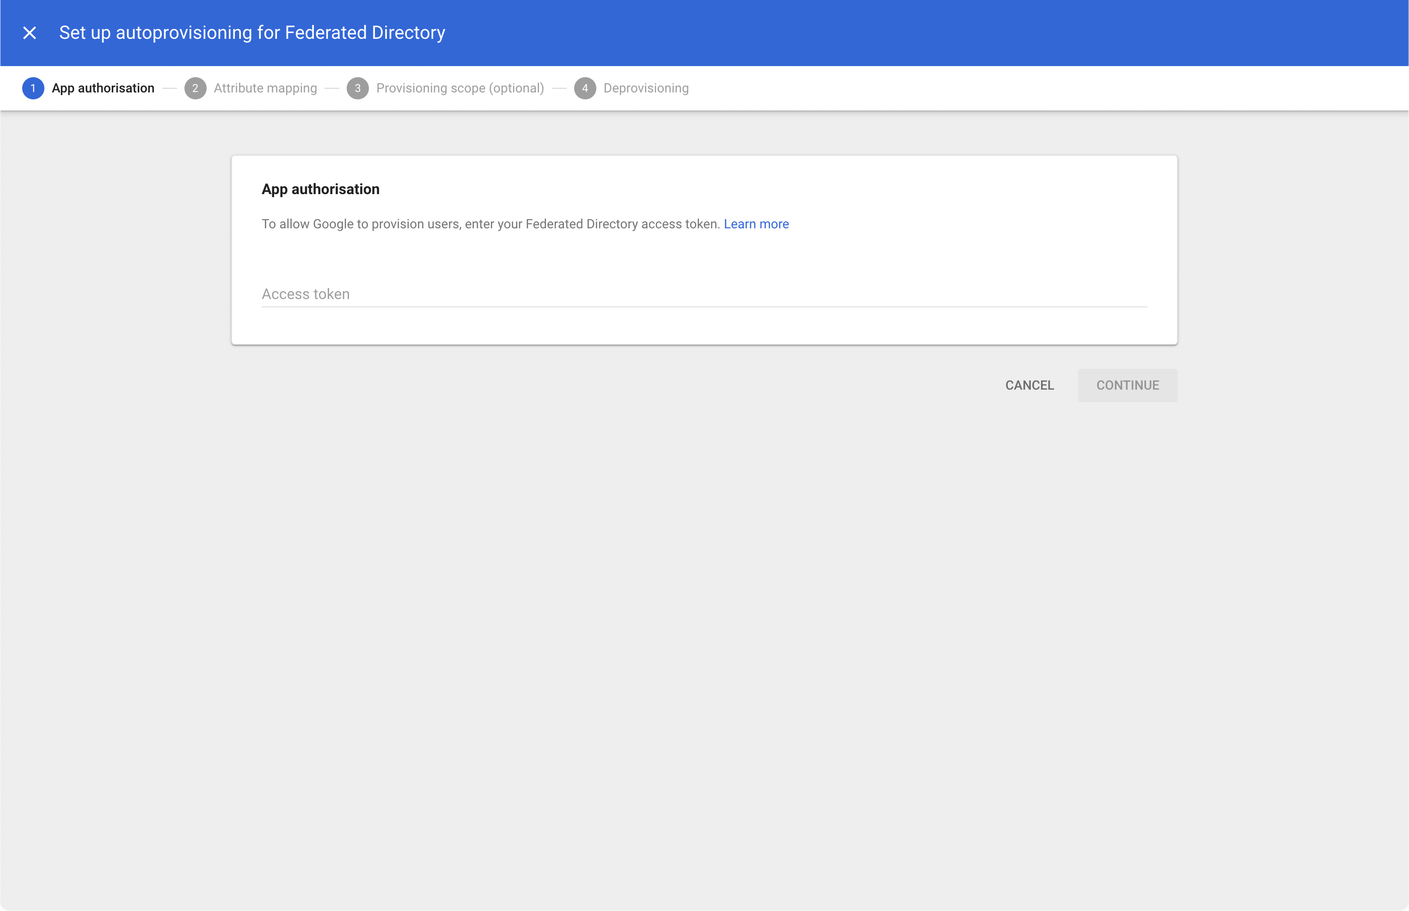Click the CONTINUE button
1409x911 pixels.
tap(1127, 385)
